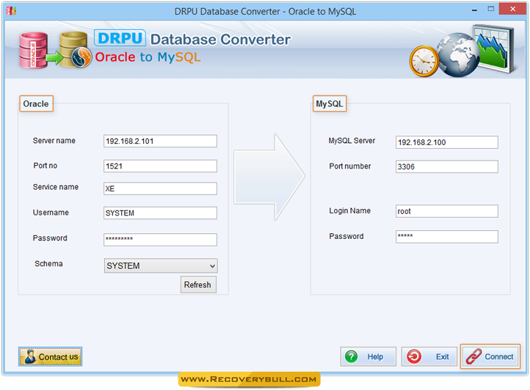Click the globe icon in the banner
The height and width of the screenshot is (390, 530).
click(x=458, y=55)
